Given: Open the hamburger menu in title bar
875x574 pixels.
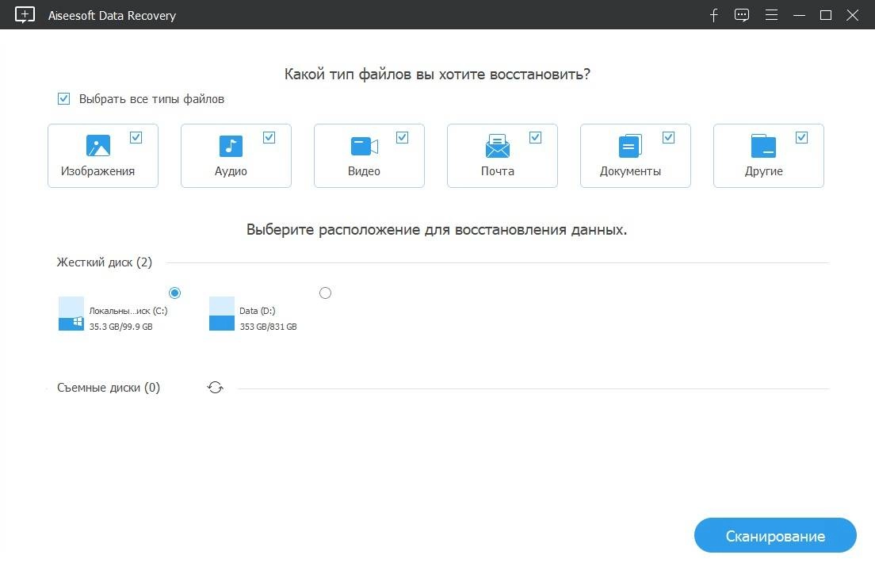Looking at the screenshot, I should coord(771,15).
